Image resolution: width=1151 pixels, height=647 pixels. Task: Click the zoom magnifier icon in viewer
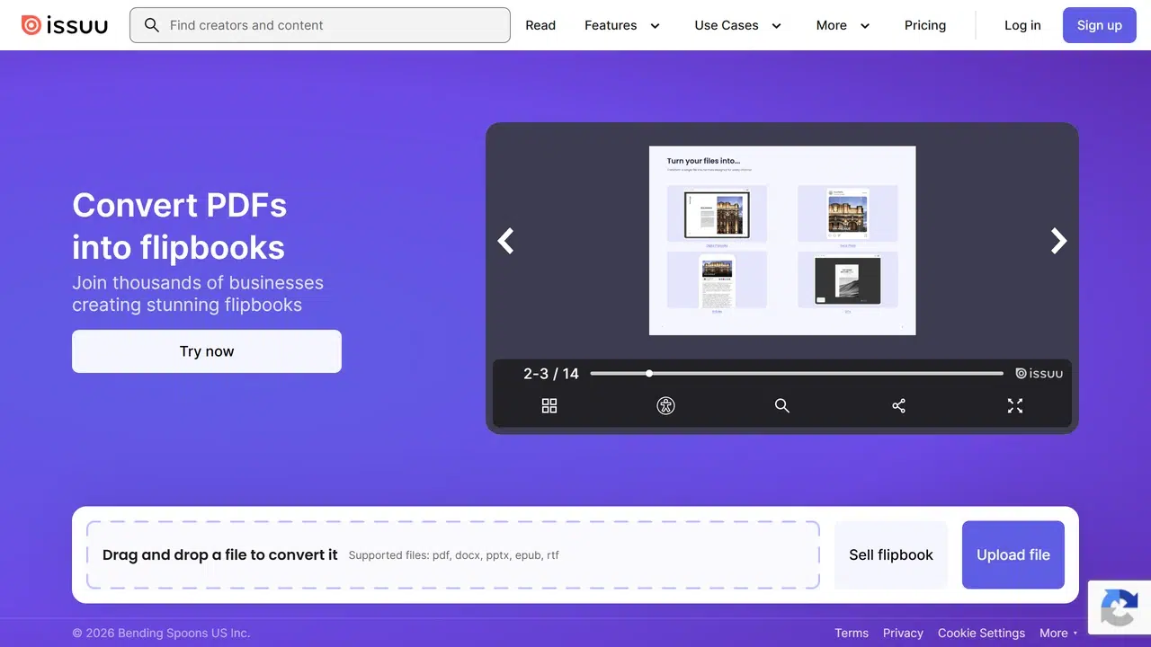tap(782, 406)
